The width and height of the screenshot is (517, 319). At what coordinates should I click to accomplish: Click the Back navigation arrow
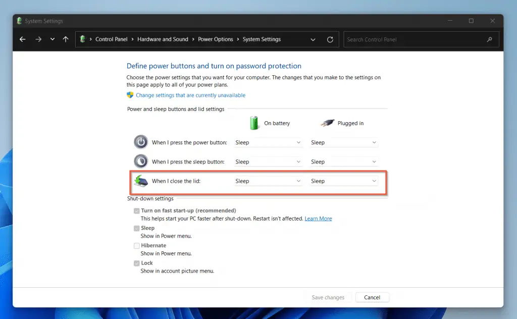pos(22,39)
